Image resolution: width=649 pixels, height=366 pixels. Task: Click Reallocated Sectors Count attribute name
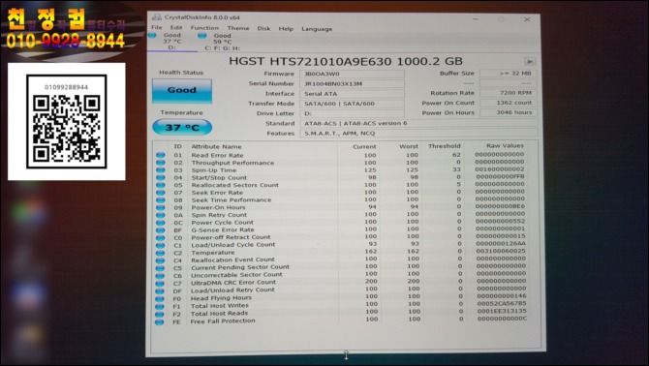(234, 185)
